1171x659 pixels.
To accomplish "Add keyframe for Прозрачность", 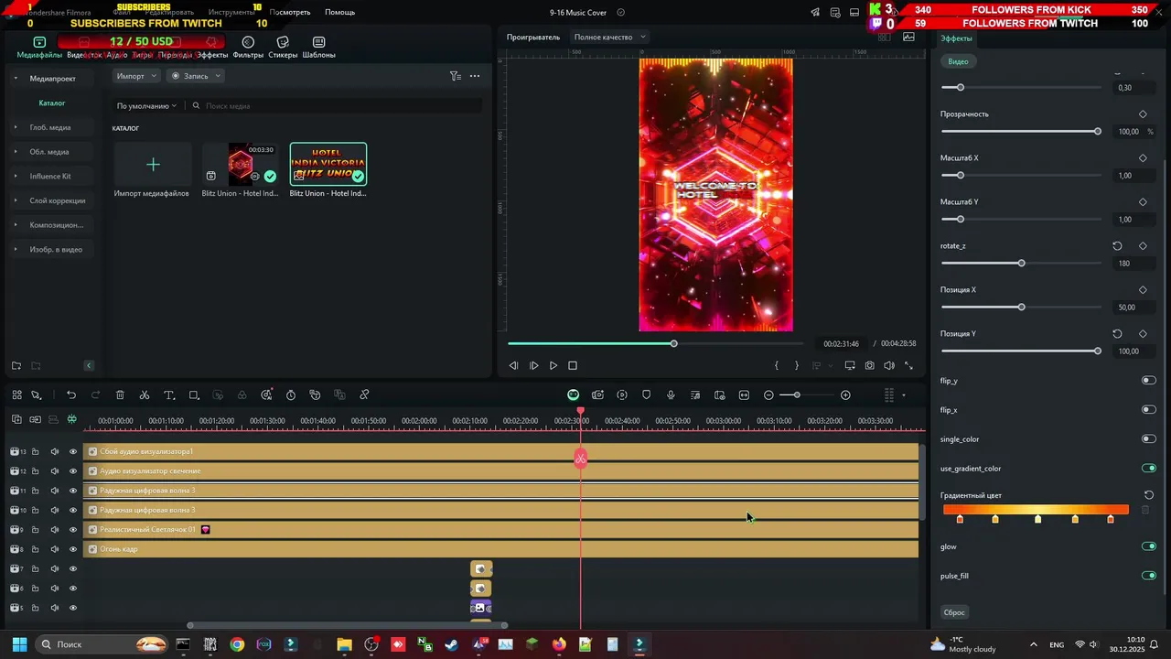I will coord(1143,114).
